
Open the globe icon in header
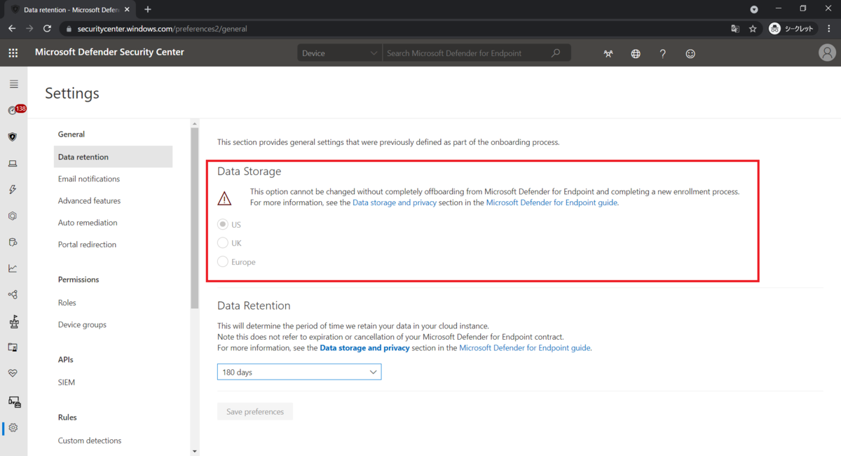pos(635,54)
